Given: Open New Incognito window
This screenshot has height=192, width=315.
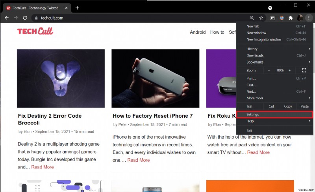Looking at the screenshot, I should tap(274, 40).
